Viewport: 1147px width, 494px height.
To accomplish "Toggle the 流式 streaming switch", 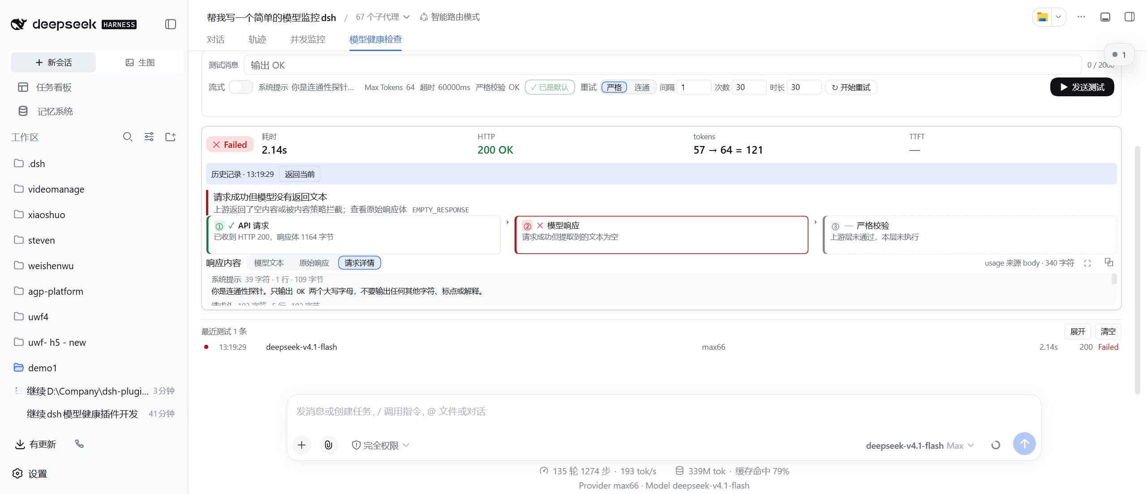I will click(241, 87).
